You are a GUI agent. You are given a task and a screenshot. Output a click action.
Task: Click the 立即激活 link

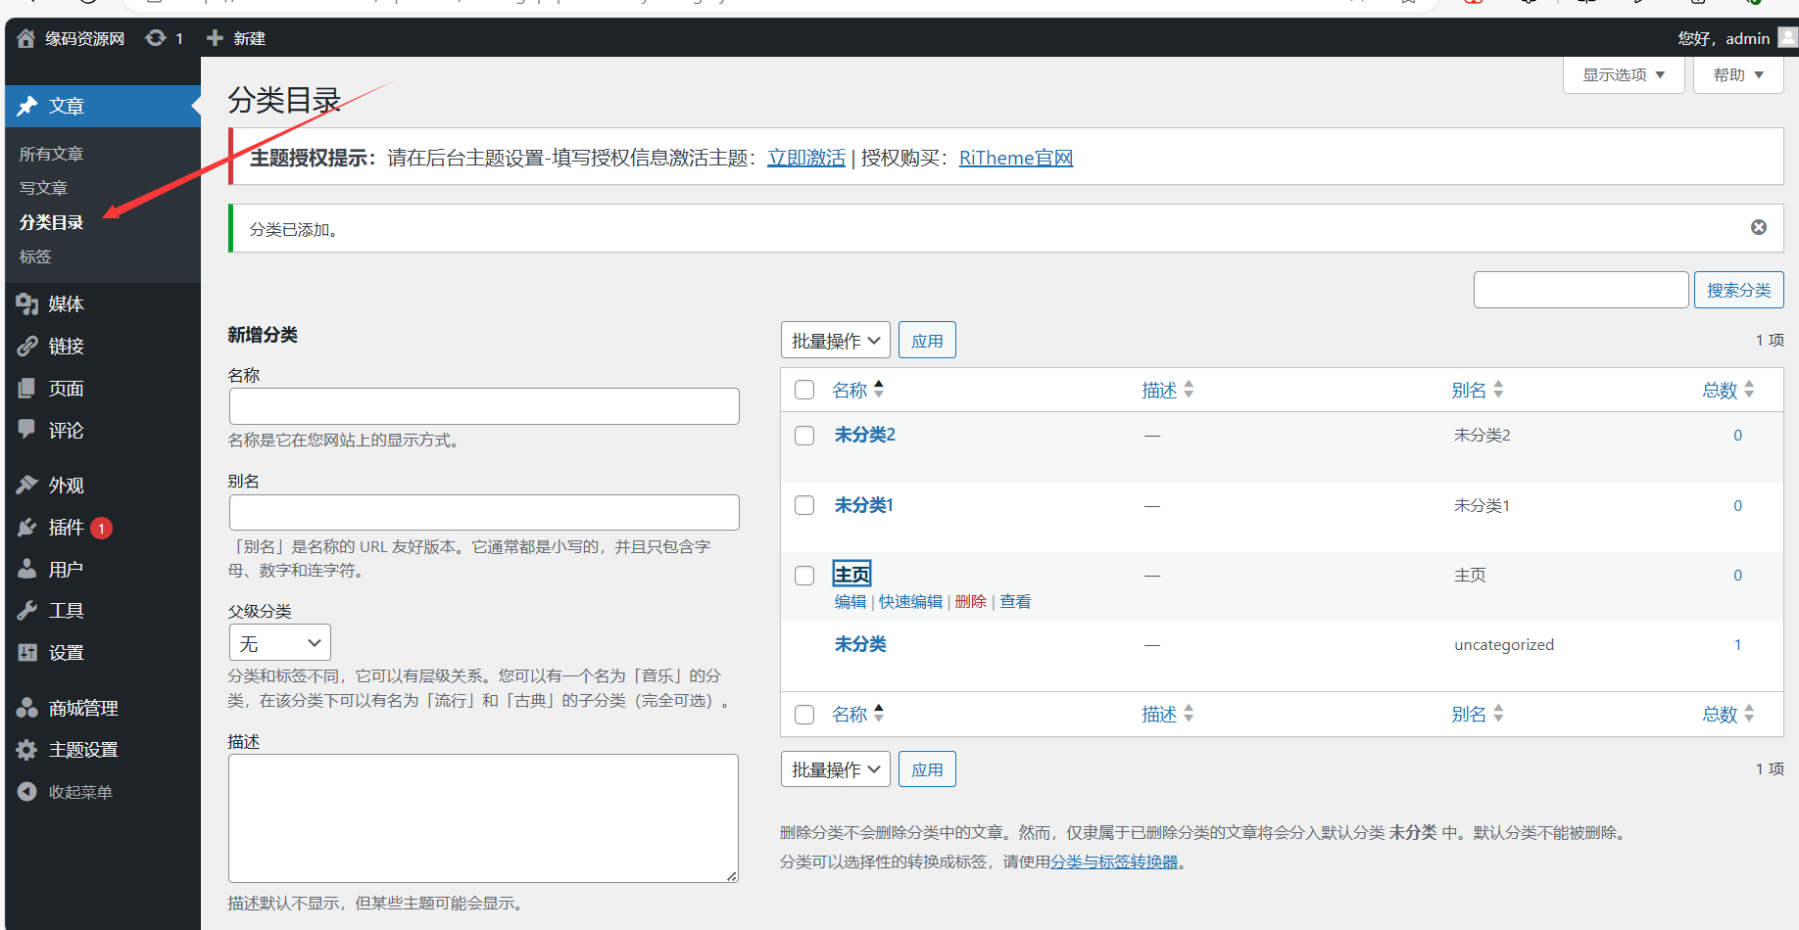[806, 158]
